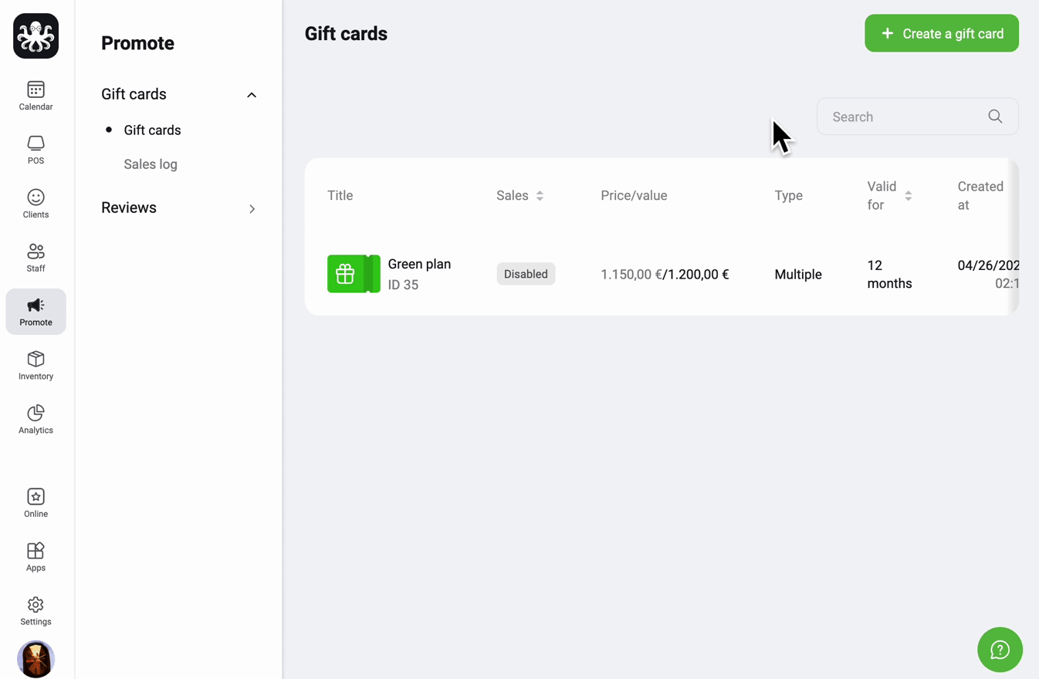Open the Staff section
Viewport: 1039px width, 679px height.
point(36,258)
